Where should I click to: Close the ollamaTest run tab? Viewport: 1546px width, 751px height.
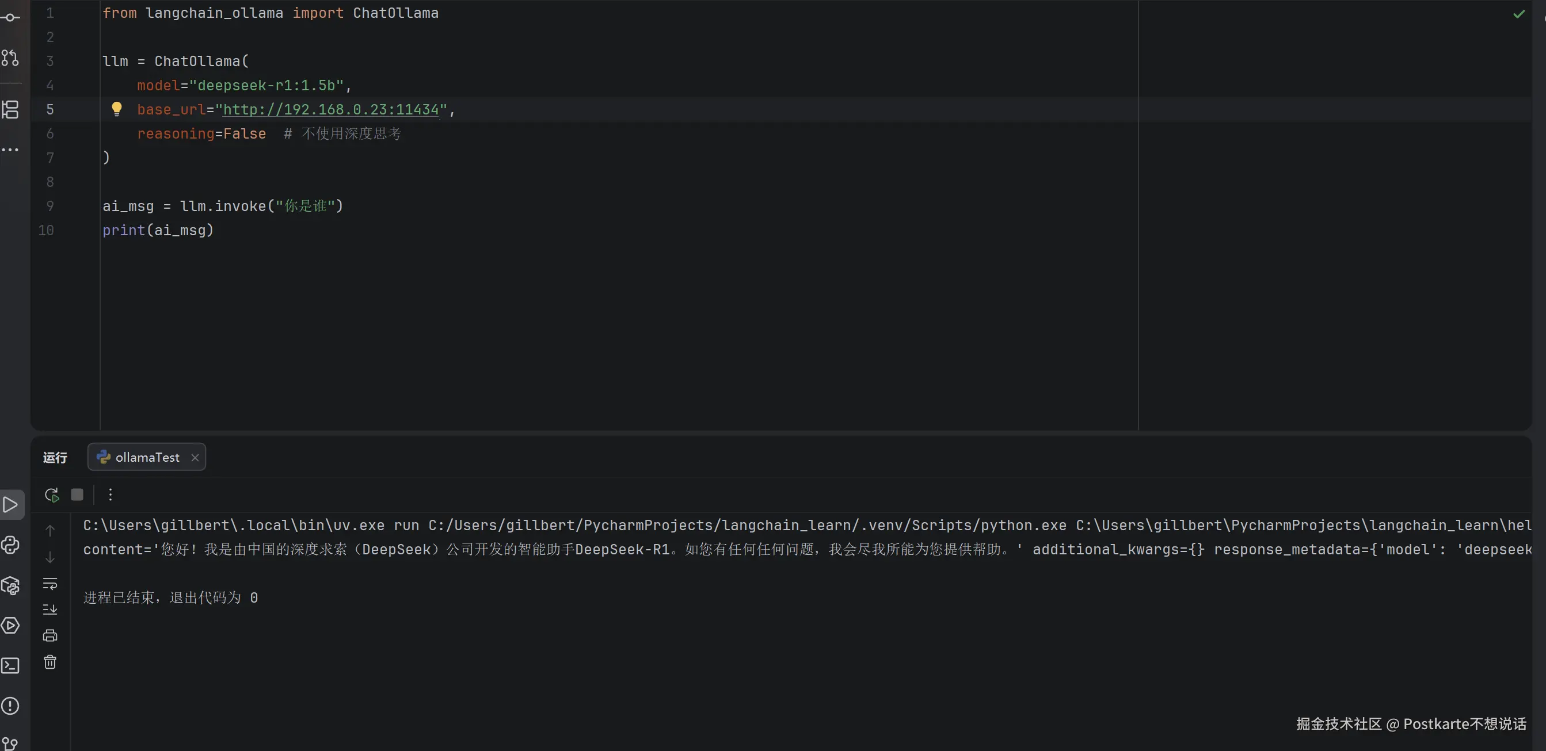tap(195, 457)
